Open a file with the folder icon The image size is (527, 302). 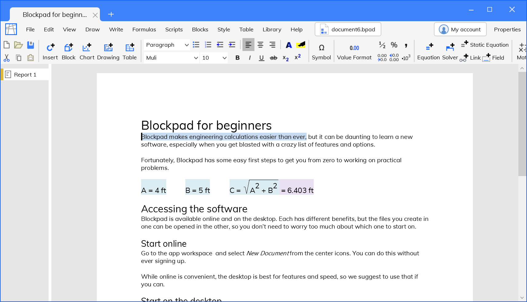coord(18,45)
